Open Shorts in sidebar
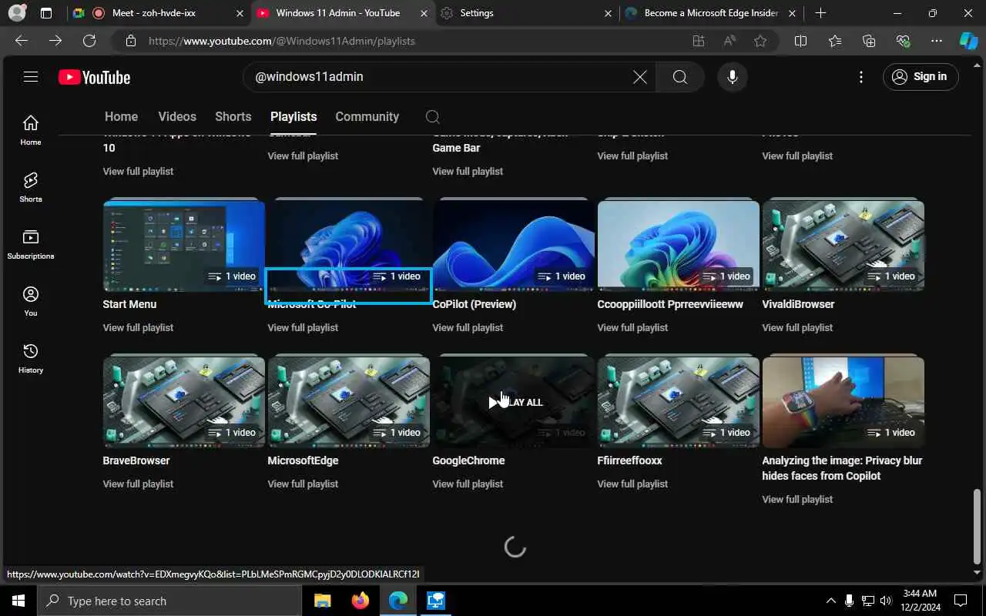Screen dimensions: 986x616 click(x=31, y=186)
